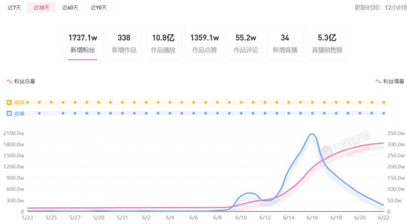Open the 新增作品 338 metric card
407x224 pixels.
click(x=124, y=43)
